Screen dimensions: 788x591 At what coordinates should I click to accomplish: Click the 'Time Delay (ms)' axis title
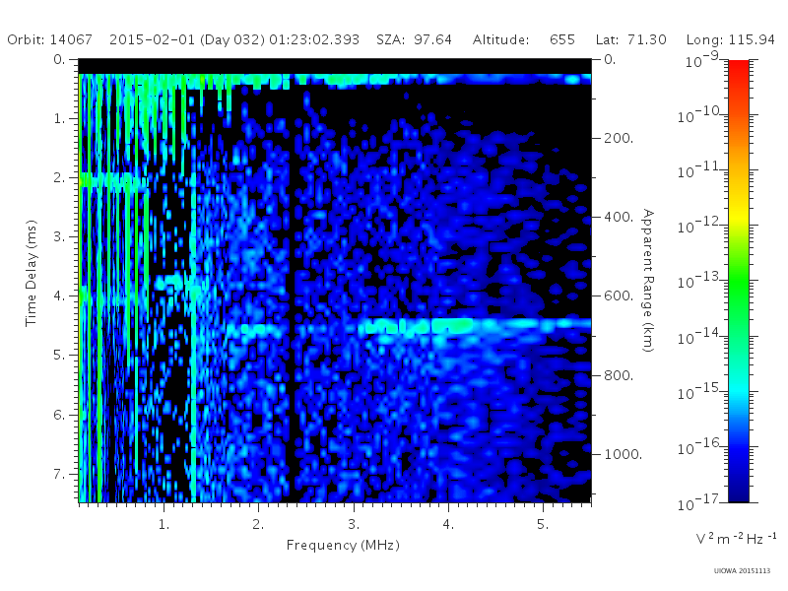tap(32, 273)
